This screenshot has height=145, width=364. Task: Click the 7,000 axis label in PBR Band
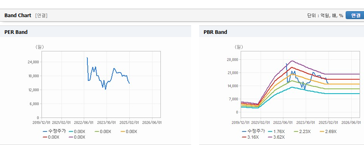click(233, 99)
